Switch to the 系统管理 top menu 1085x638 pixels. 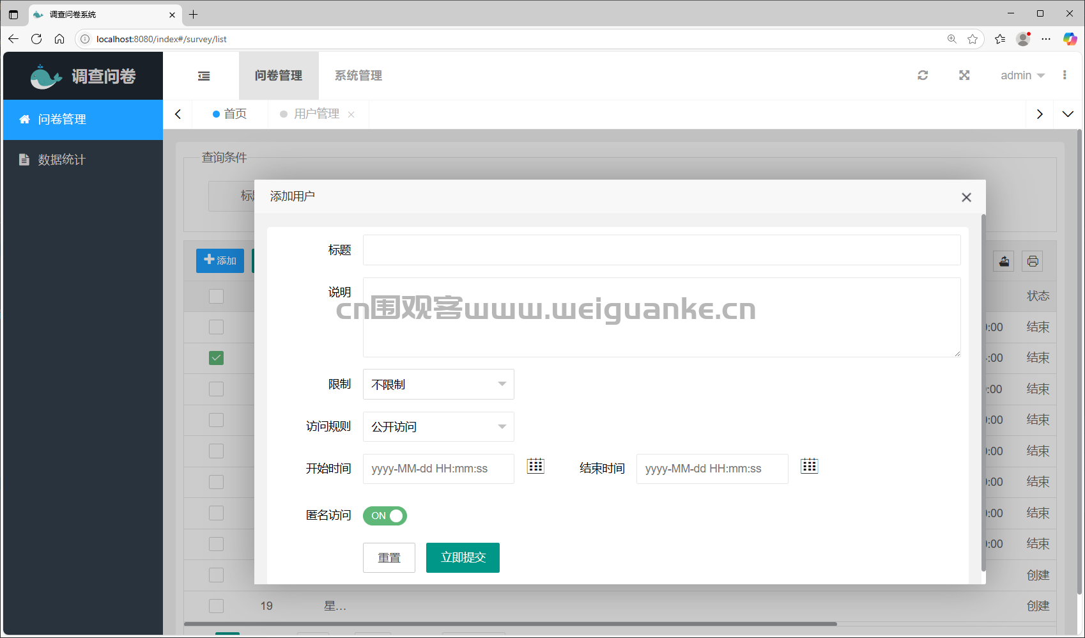tap(358, 75)
